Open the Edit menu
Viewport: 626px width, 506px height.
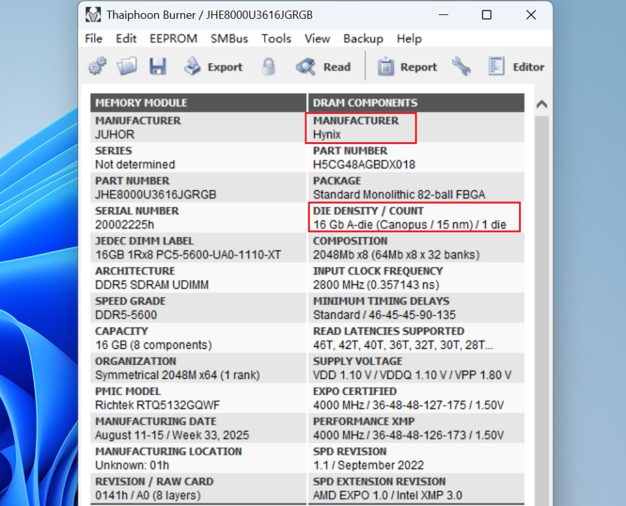tap(126, 38)
